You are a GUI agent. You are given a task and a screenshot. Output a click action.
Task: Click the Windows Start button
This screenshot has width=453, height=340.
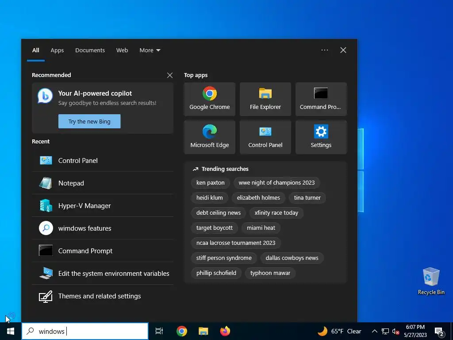pyautogui.click(x=11, y=331)
